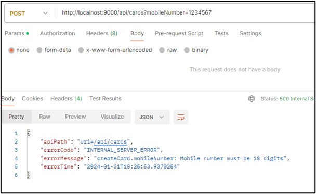Viewport: 316px width, 194px height.
Task: Click the opening brace on line 1
Action: point(29,133)
